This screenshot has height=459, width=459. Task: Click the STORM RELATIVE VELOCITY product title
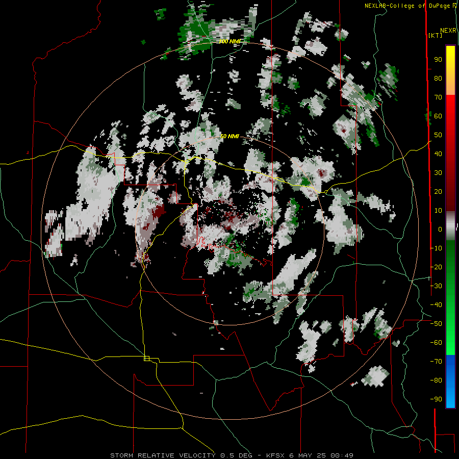tap(163, 455)
